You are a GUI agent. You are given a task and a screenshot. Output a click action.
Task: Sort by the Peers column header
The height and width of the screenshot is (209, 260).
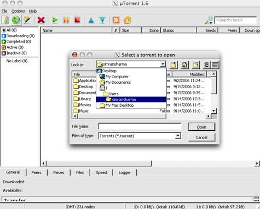[229, 31]
